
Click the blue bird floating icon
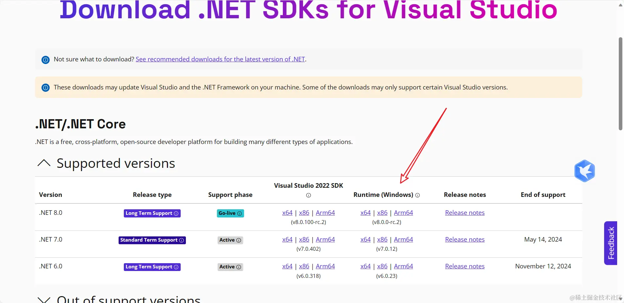coord(584,171)
